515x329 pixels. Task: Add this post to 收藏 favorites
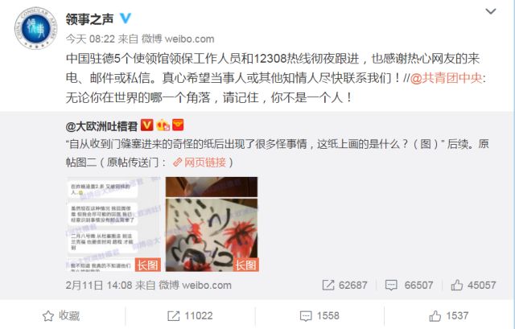tap(61, 316)
